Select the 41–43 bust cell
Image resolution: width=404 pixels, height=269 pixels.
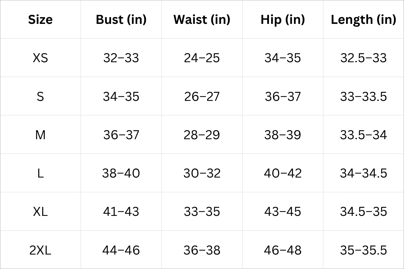coord(121,212)
